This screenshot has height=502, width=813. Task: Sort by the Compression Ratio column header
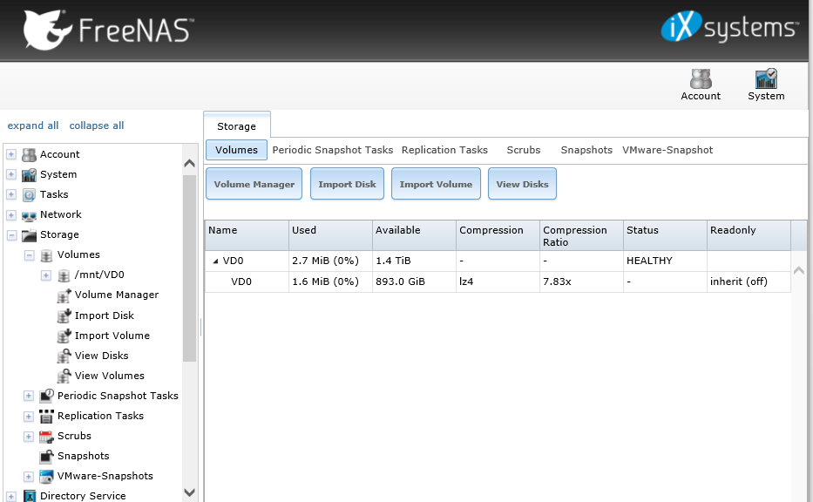coord(581,236)
